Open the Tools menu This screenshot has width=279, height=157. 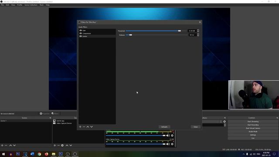[41, 5]
